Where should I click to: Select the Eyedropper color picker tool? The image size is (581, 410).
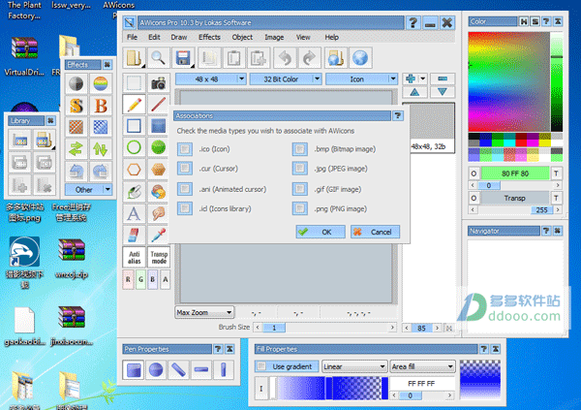point(159,236)
